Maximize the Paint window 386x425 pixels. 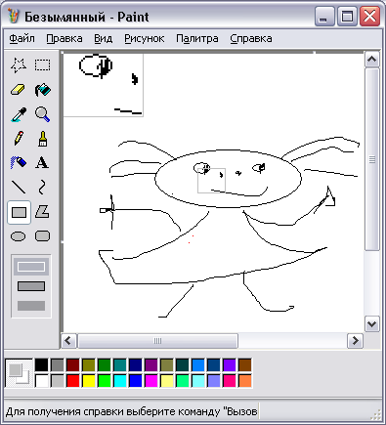click(347, 17)
